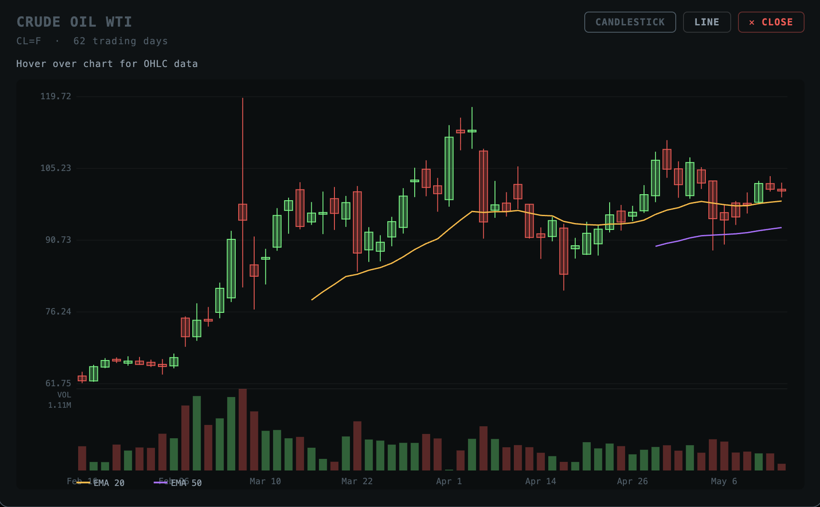Click the orange EMA 20 legend entry
The image size is (820, 507).
click(x=101, y=483)
